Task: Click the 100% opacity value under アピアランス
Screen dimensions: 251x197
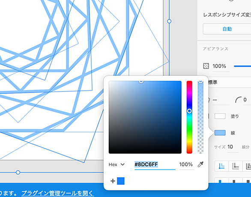Action: pos(219,66)
